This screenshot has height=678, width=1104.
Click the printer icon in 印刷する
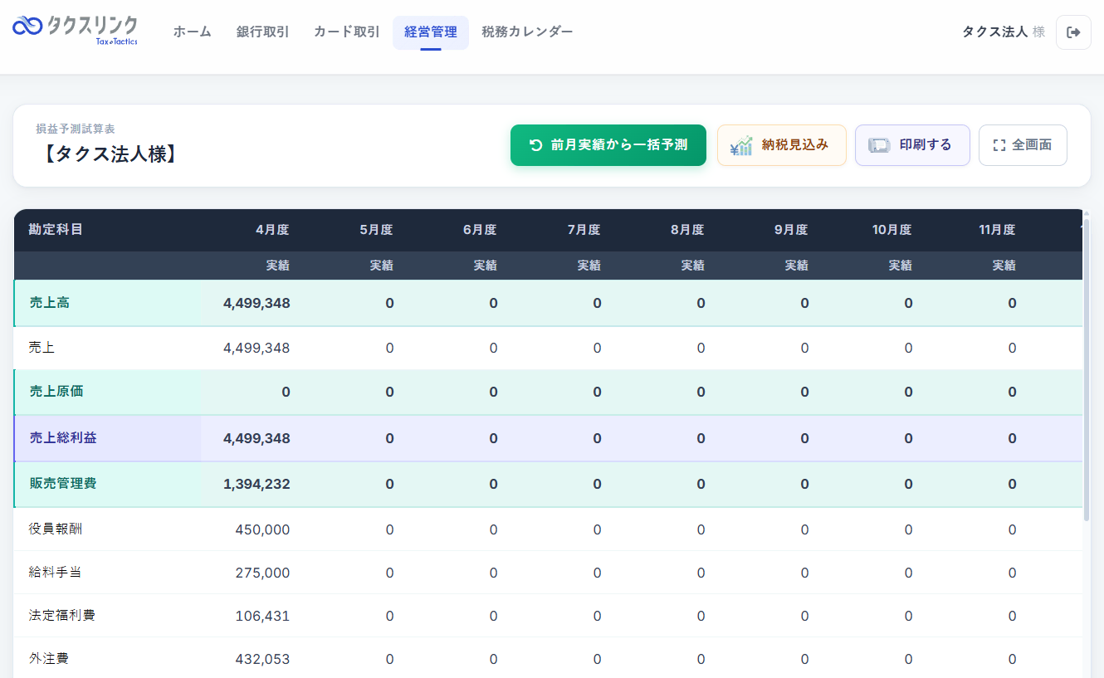(879, 145)
